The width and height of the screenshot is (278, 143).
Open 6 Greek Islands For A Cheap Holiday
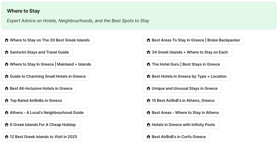pyautogui.click(x=43, y=125)
